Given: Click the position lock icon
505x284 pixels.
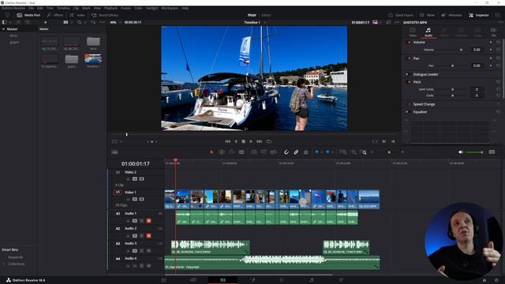Looking at the screenshot, I should click(306, 152).
